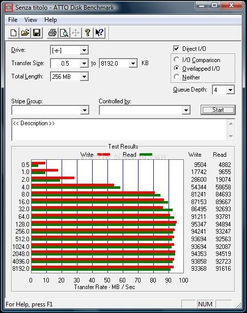Click the question mark About icon
Viewport: 247px width, 313px height.
coord(88,33)
